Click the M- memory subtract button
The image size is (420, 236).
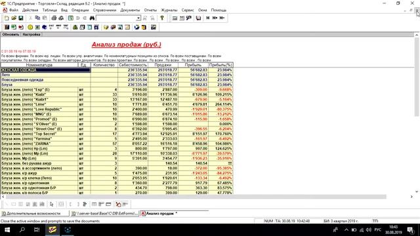[x=222, y=18]
